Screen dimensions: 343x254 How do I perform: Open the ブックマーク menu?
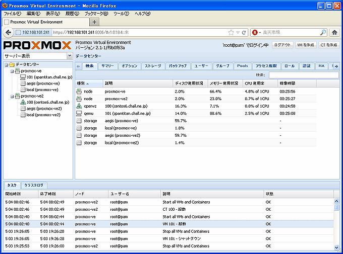pos(96,14)
